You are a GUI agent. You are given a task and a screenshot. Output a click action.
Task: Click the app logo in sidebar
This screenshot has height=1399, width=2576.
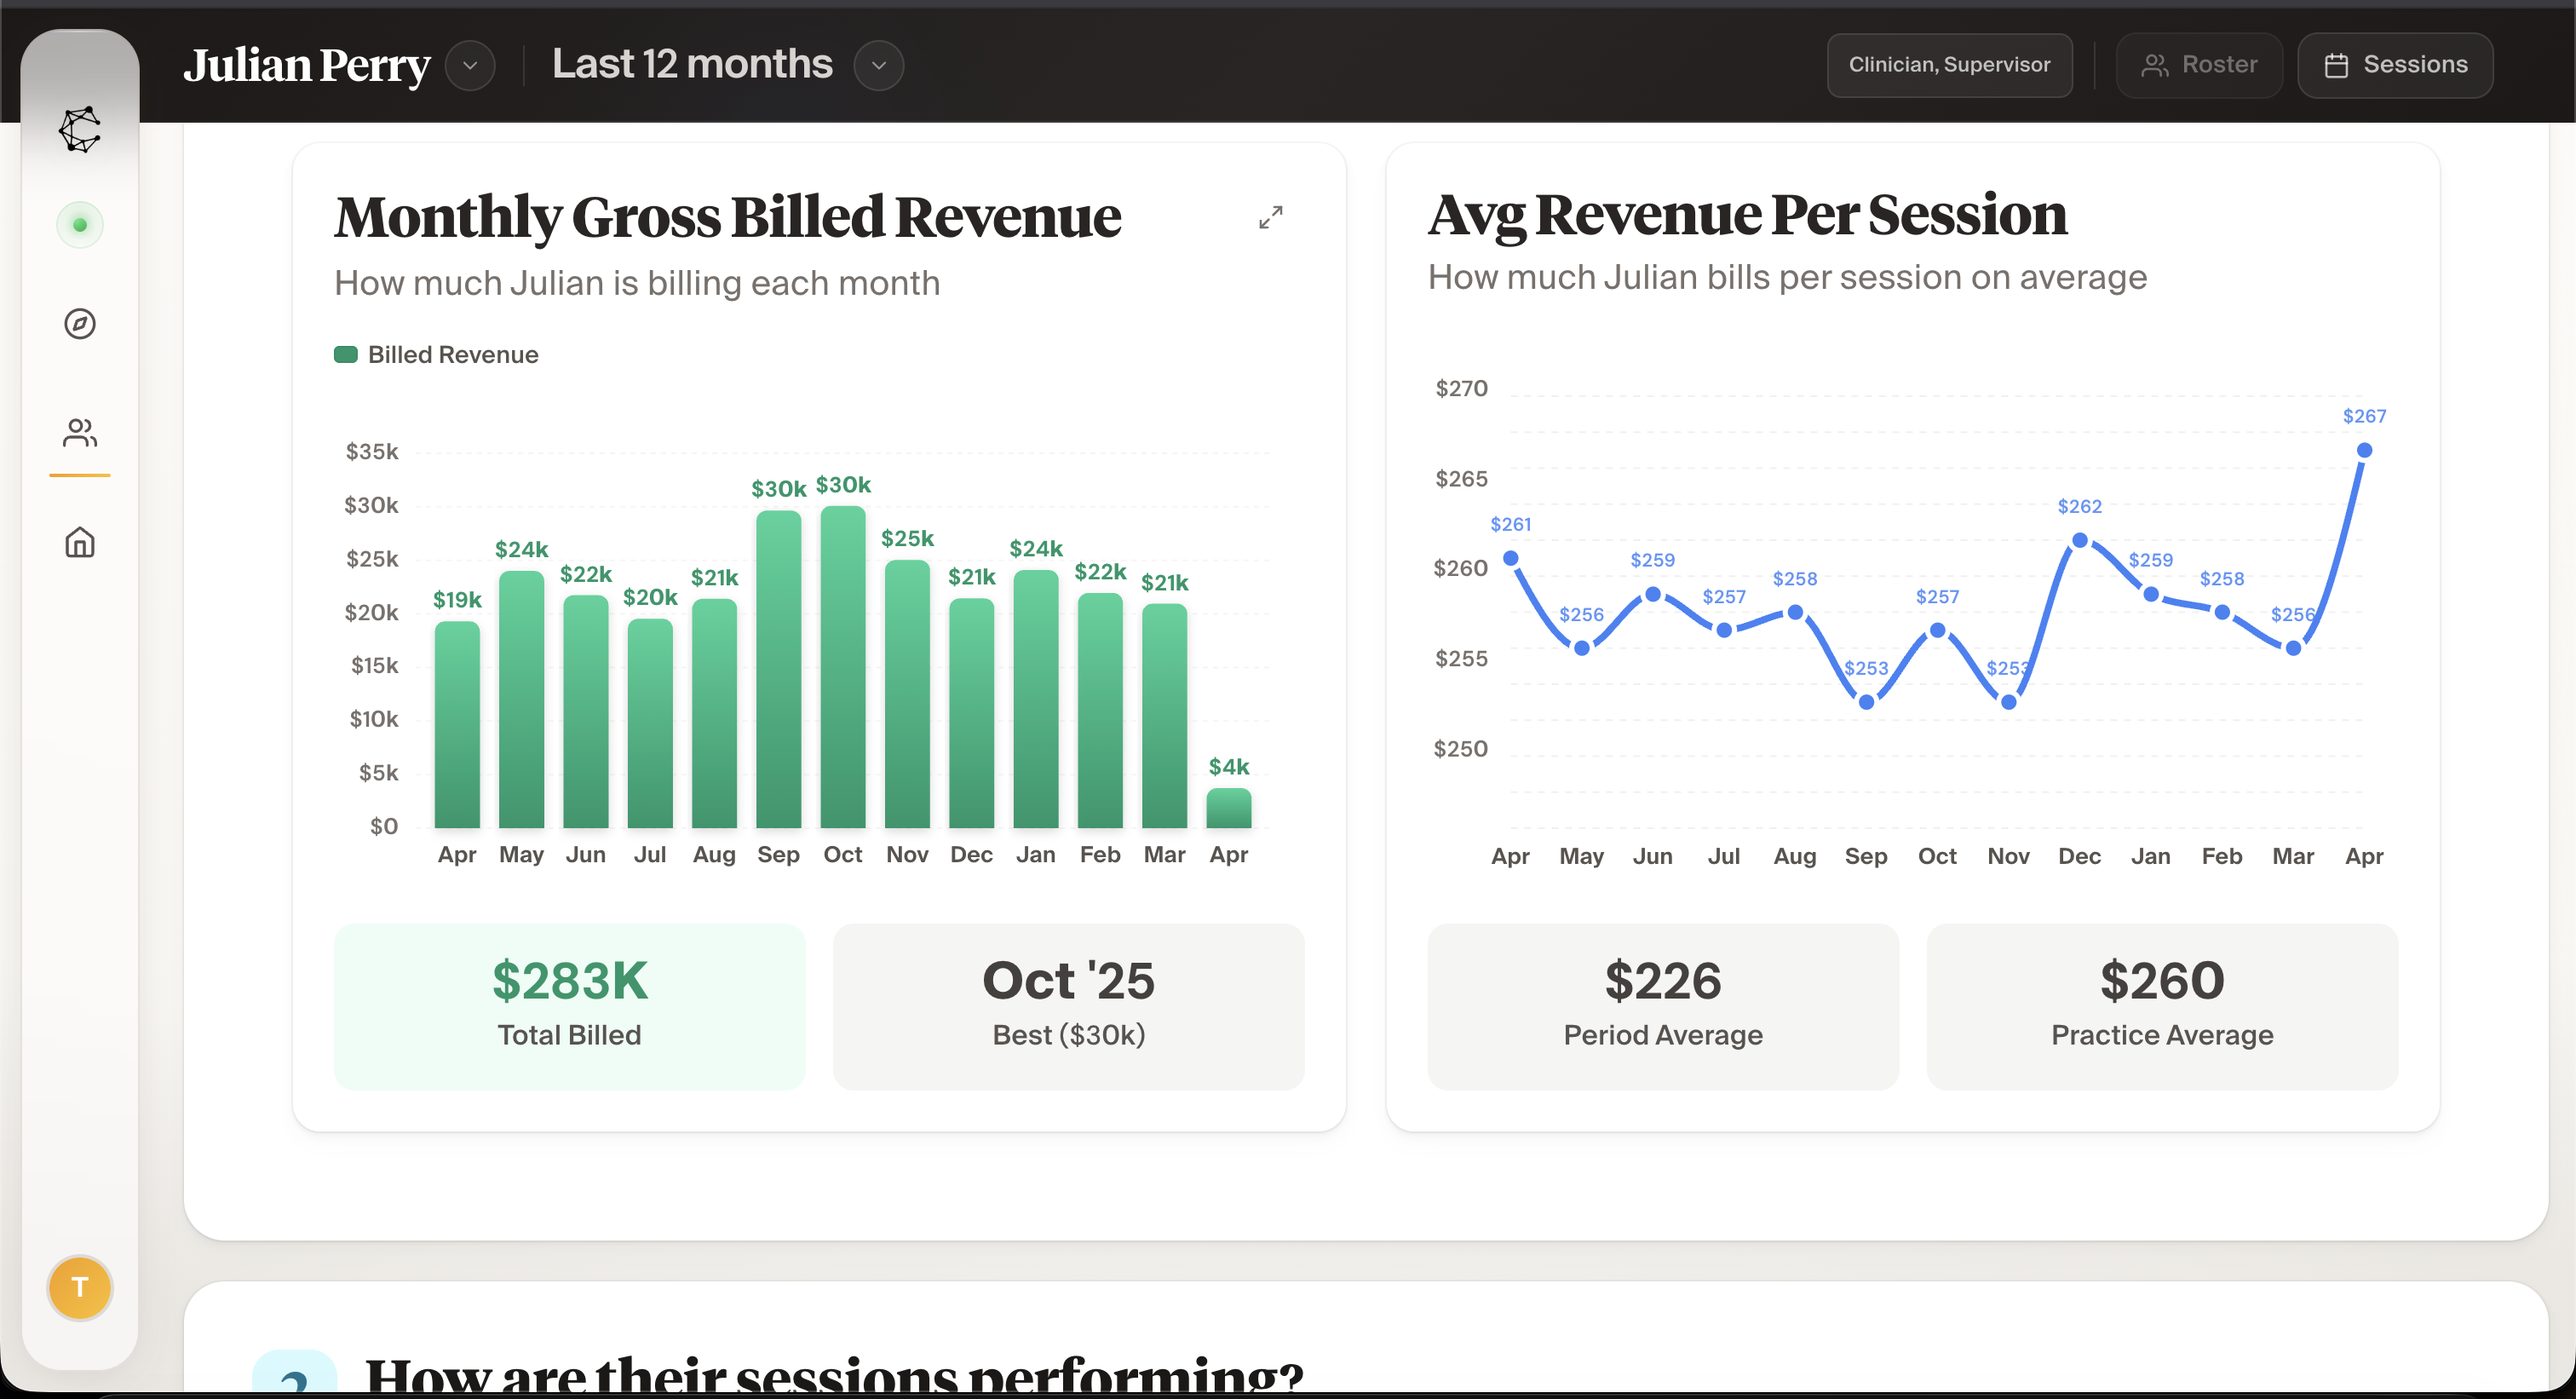click(x=80, y=129)
